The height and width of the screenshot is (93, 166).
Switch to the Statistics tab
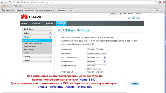tap(36, 24)
